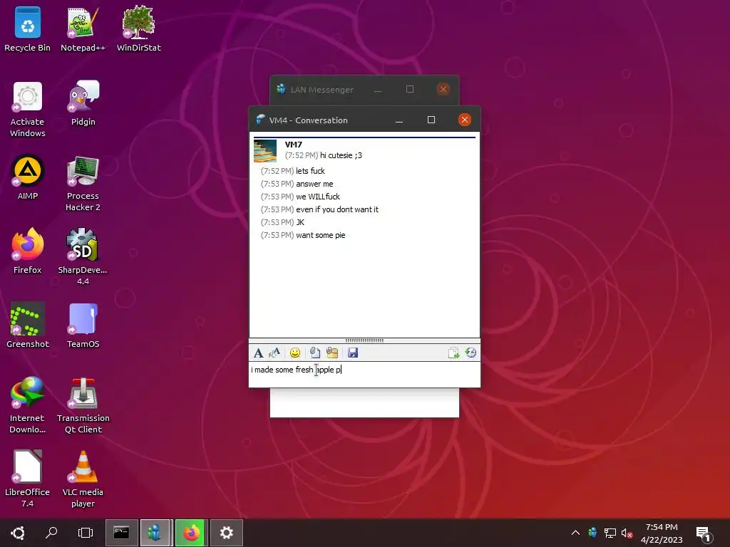
Task: Click the VM7 avatar picture in conversation
Action: coord(265,151)
